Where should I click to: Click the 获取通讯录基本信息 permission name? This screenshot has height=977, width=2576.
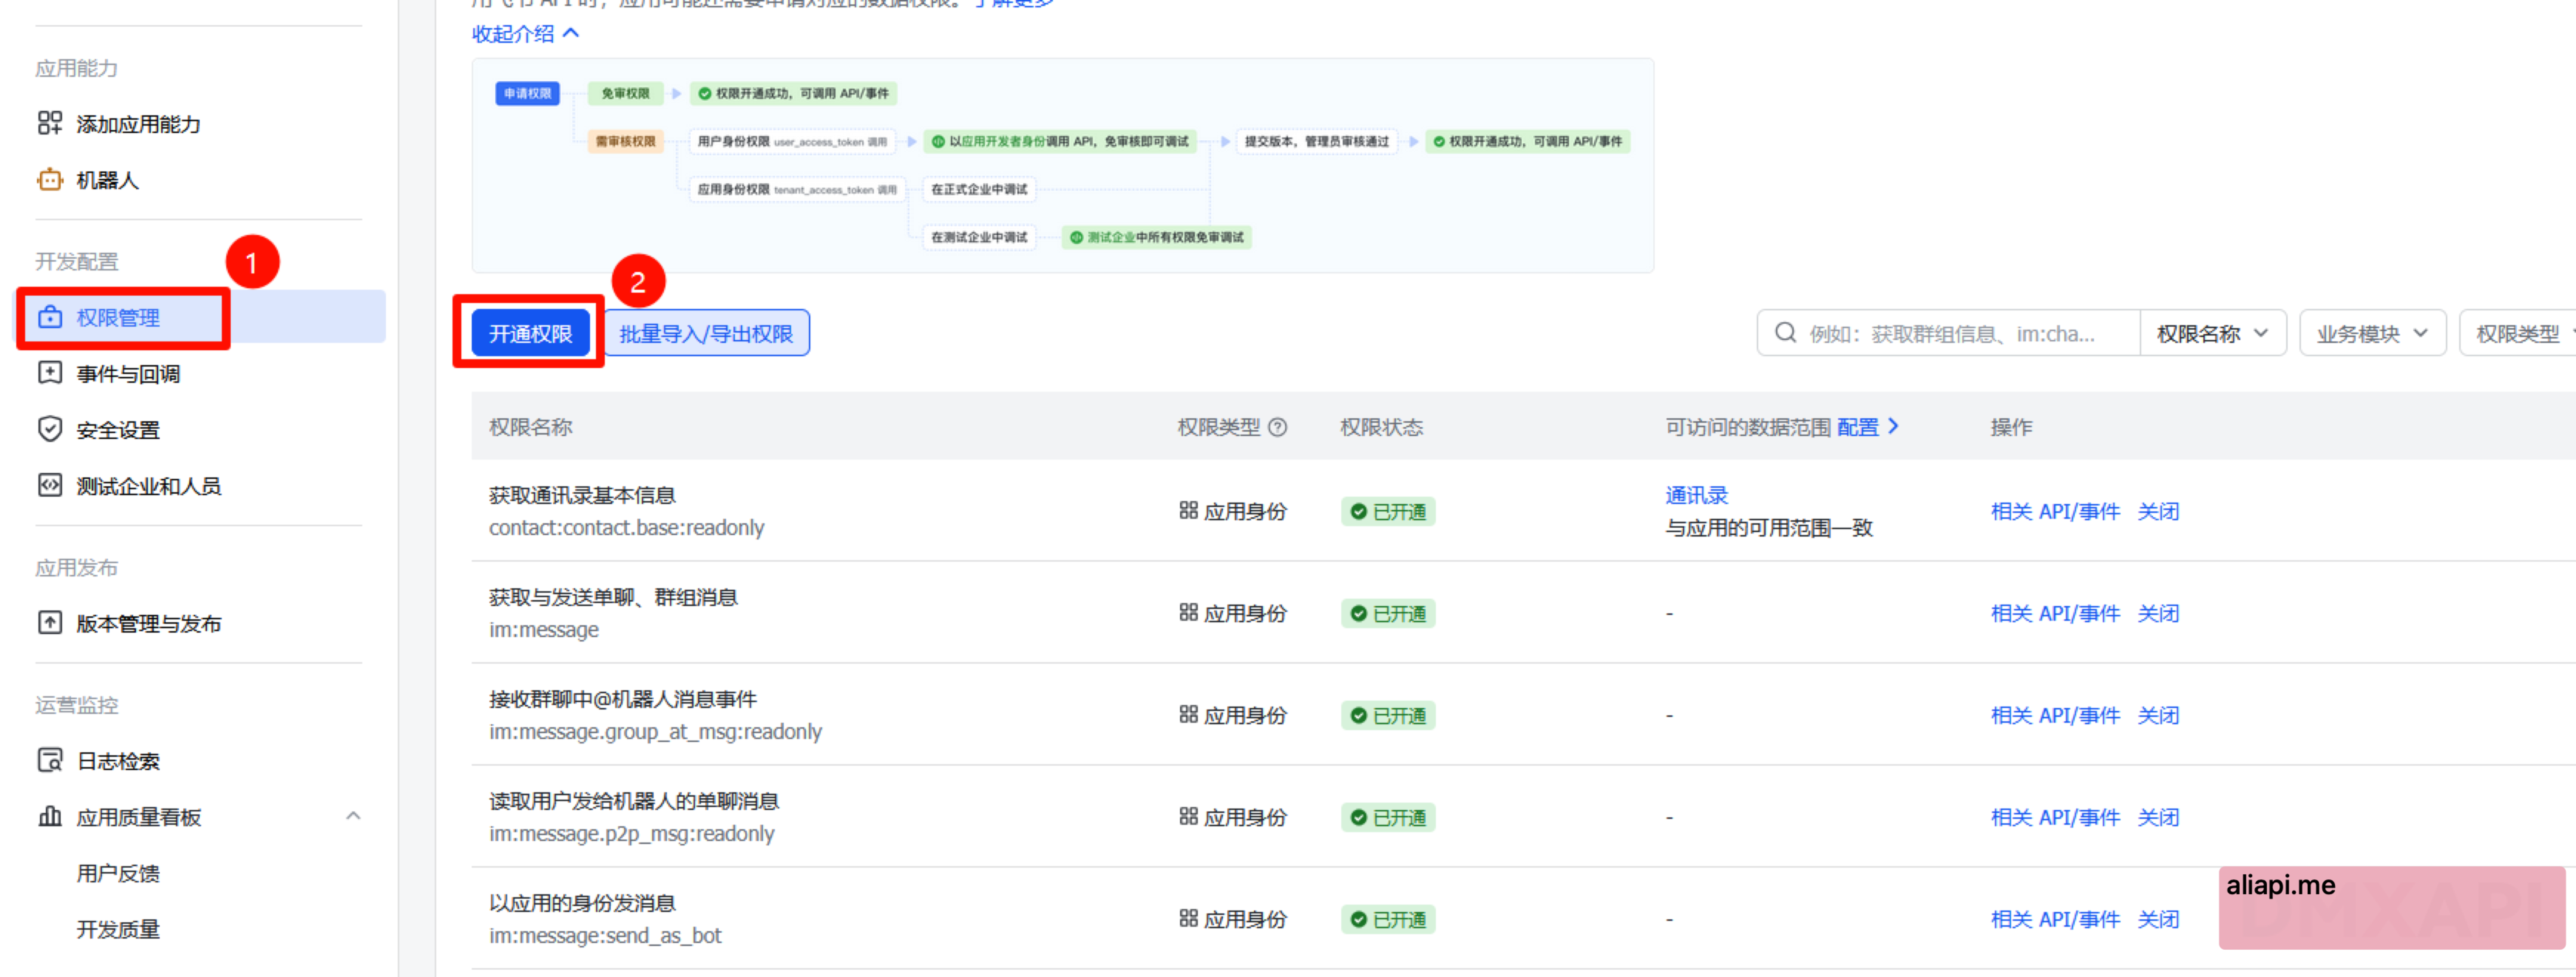pos(582,495)
